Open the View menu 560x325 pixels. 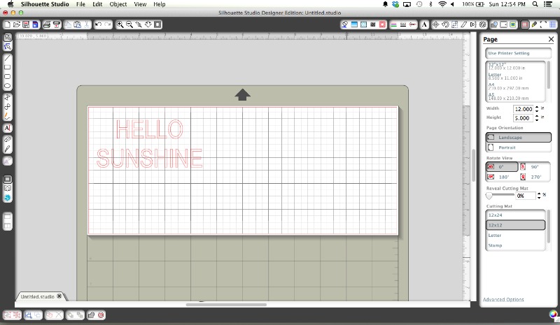[140, 4]
